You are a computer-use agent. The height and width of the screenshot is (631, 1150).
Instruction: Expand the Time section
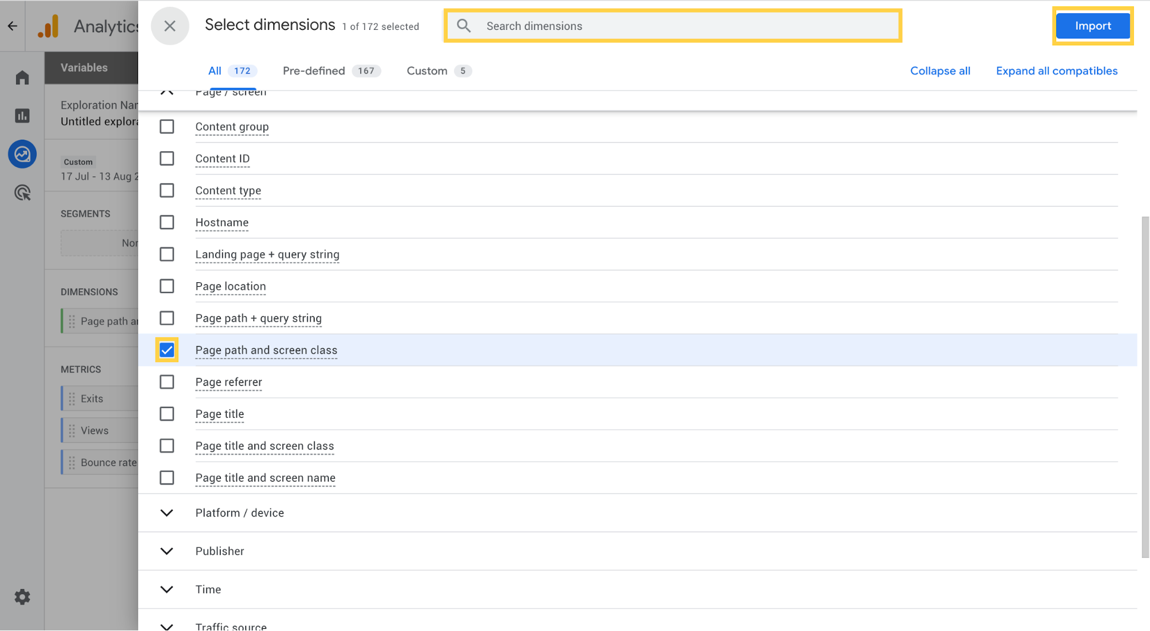pos(167,589)
